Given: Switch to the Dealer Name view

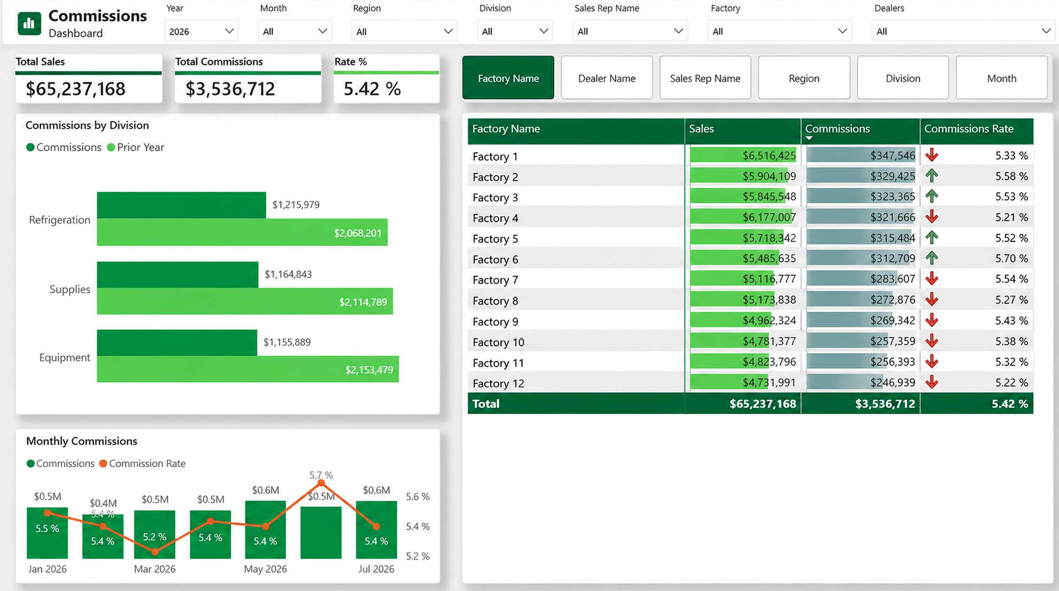Looking at the screenshot, I should pyautogui.click(x=607, y=78).
